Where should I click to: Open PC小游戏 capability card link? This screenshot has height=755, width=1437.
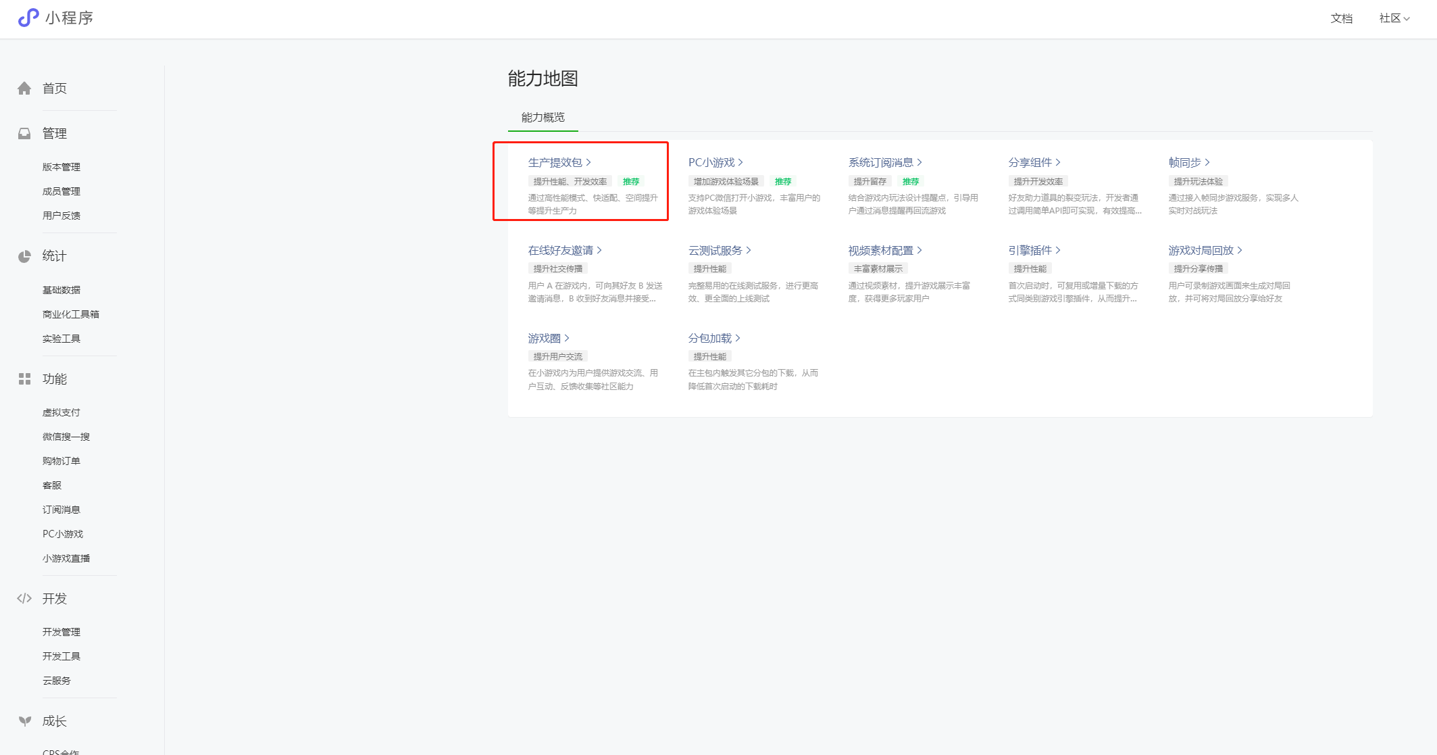711,162
